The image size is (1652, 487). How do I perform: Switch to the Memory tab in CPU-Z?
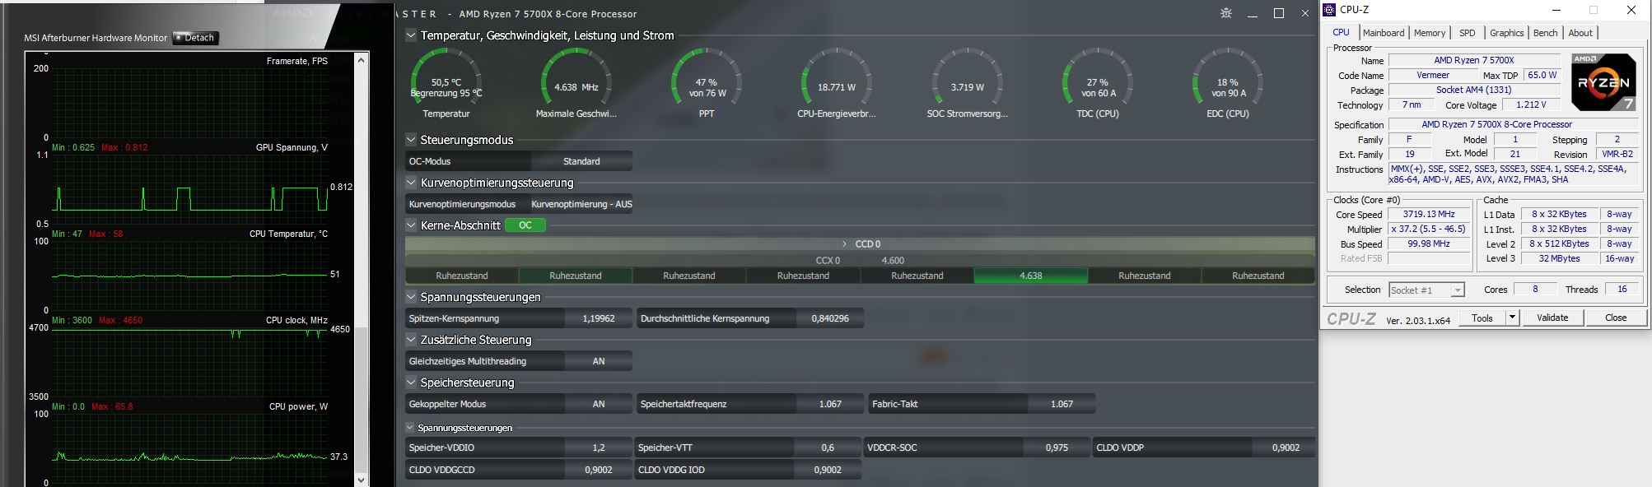pyautogui.click(x=1430, y=33)
